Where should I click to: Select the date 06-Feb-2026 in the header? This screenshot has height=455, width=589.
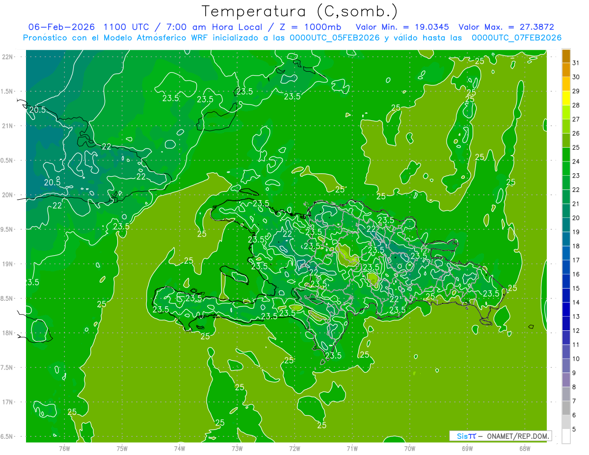pos(62,27)
